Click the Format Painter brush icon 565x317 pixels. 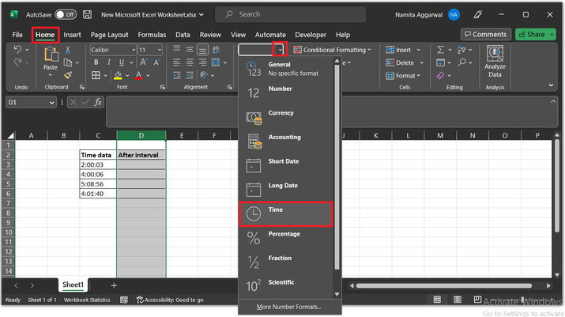tap(68, 75)
